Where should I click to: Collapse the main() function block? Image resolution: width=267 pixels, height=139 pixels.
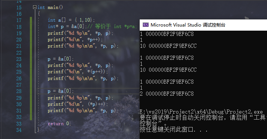click(35, 7)
